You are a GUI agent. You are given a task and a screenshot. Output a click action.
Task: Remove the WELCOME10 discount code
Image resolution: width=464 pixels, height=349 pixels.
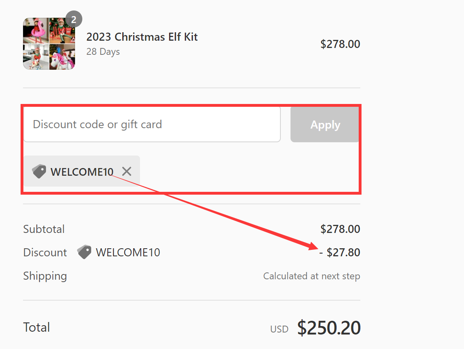coord(127,171)
